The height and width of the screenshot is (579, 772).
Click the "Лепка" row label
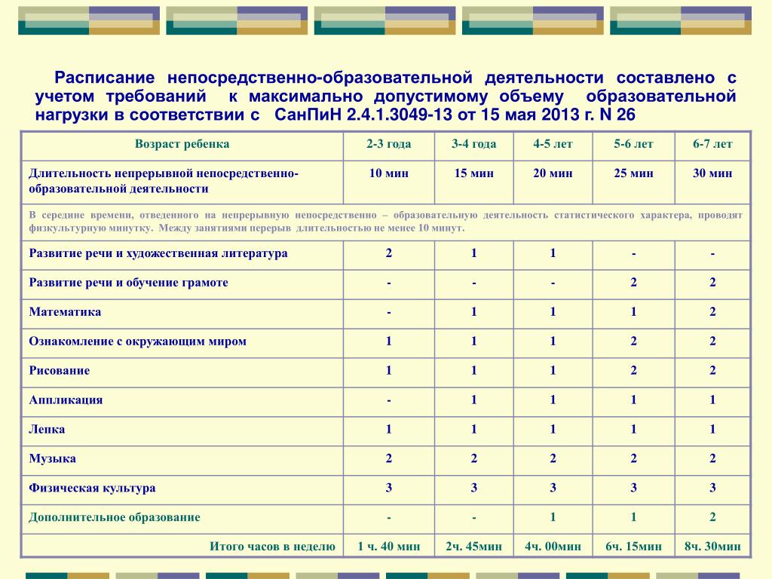click(47, 430)
